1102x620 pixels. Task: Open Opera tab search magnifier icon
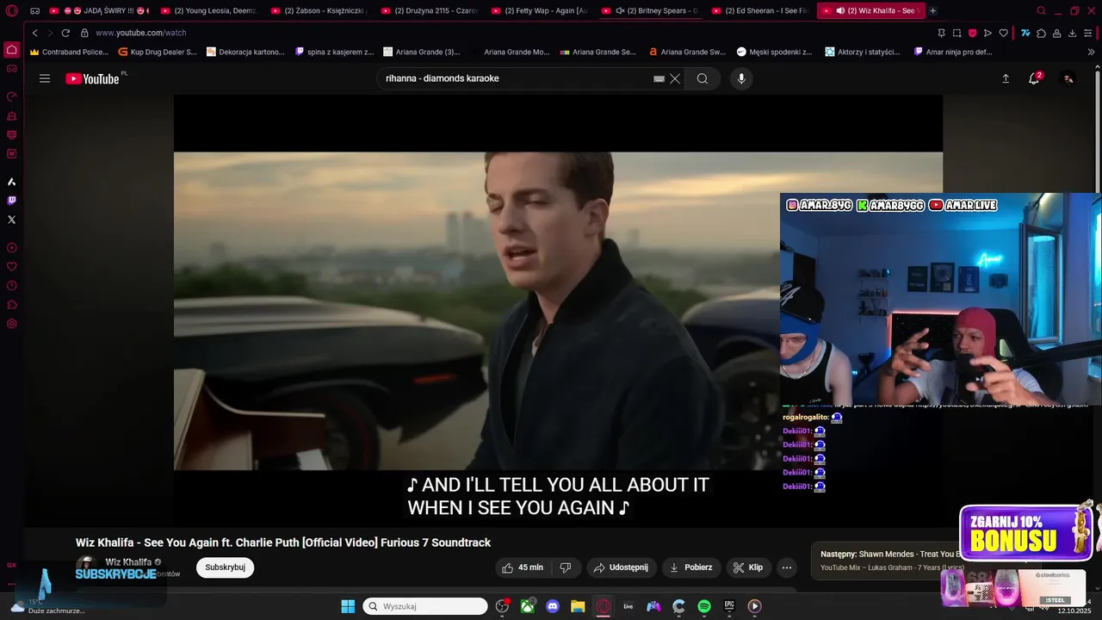[1041, 10]
